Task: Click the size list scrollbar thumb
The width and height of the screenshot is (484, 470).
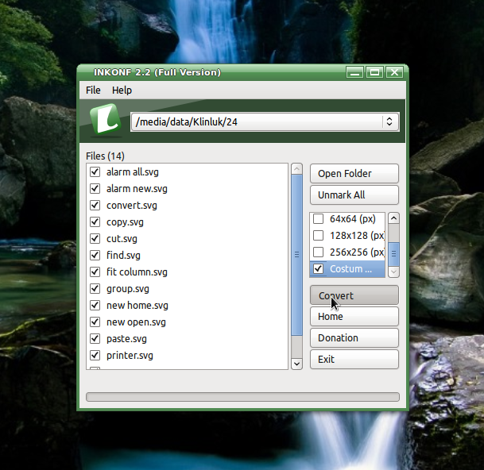Action: click(x=393, y=254)
